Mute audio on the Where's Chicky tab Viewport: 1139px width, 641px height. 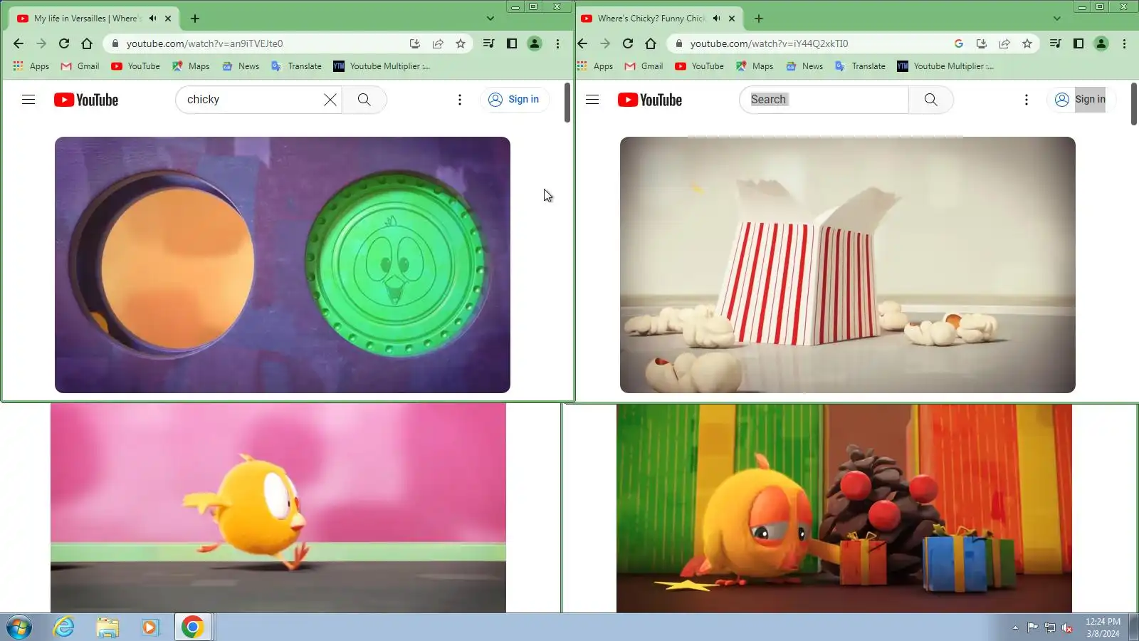[716, 19]
